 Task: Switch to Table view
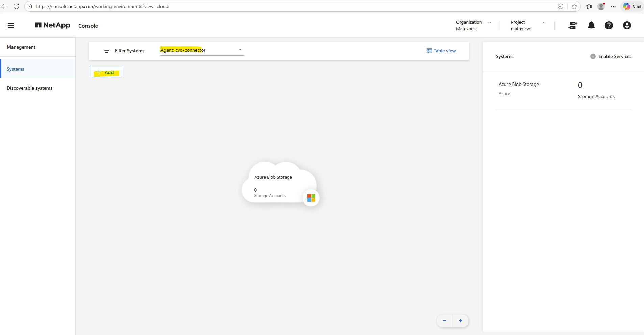click(441, 51)
